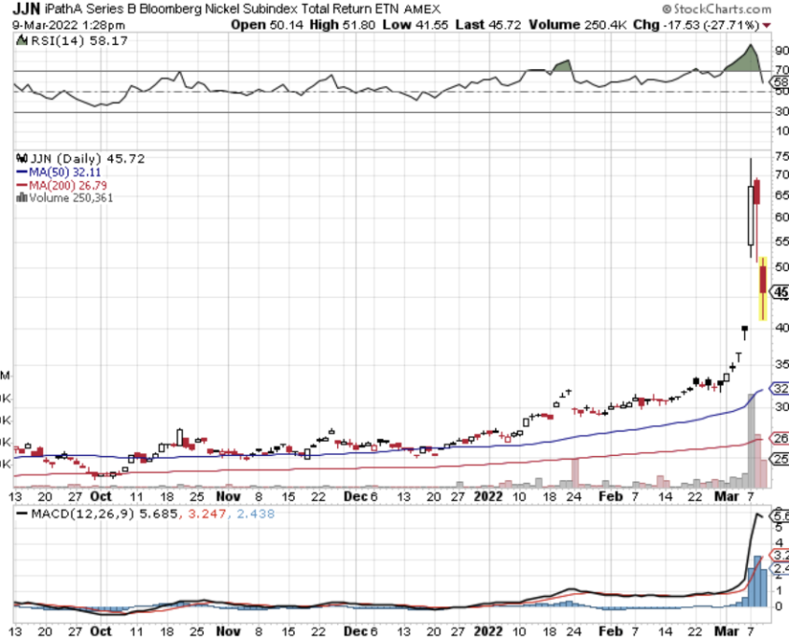Click the tall white candlestick on Mar 7
This screenshot has width=789, height=639.
[751, 215]
